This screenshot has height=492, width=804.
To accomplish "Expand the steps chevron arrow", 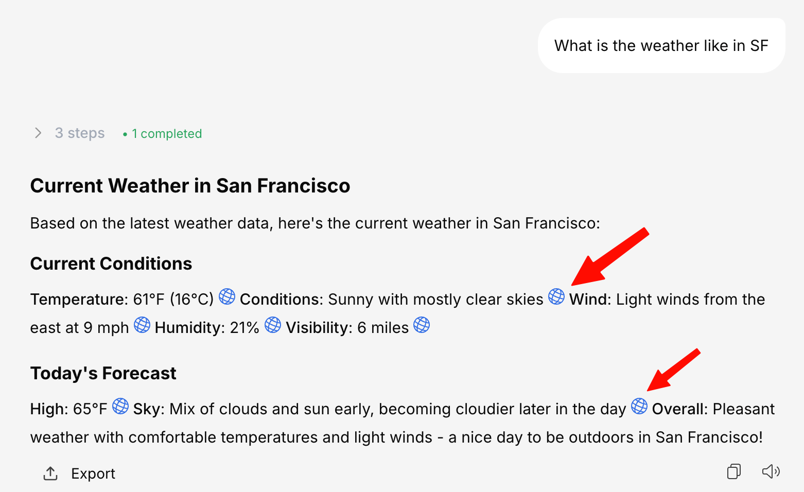I will click(38, 133).
